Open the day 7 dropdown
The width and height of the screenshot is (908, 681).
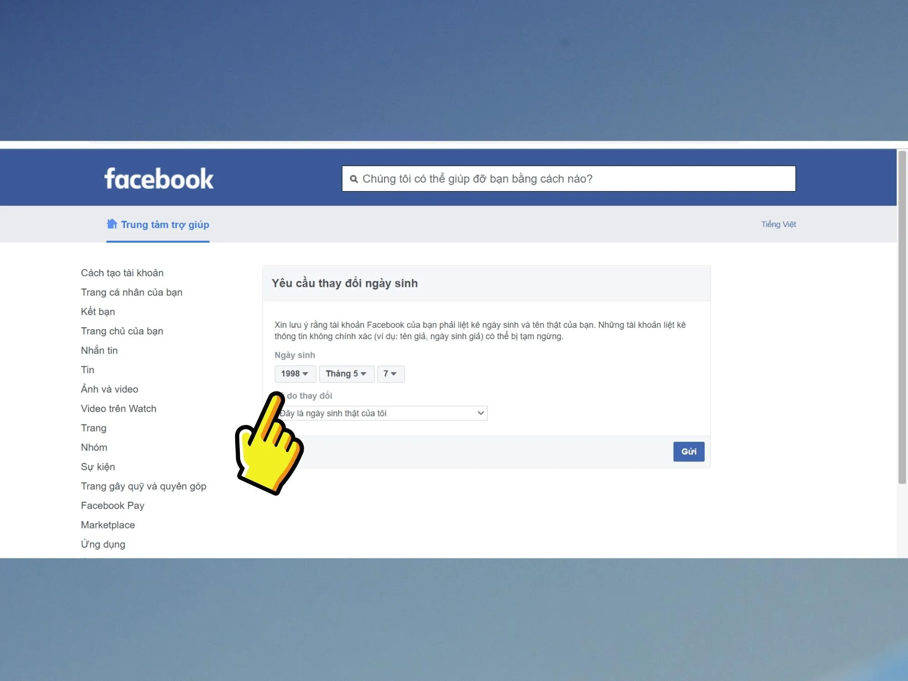[x=390, y=374]
